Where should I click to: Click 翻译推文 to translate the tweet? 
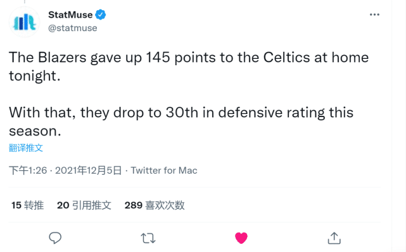[x=25, y=148]
